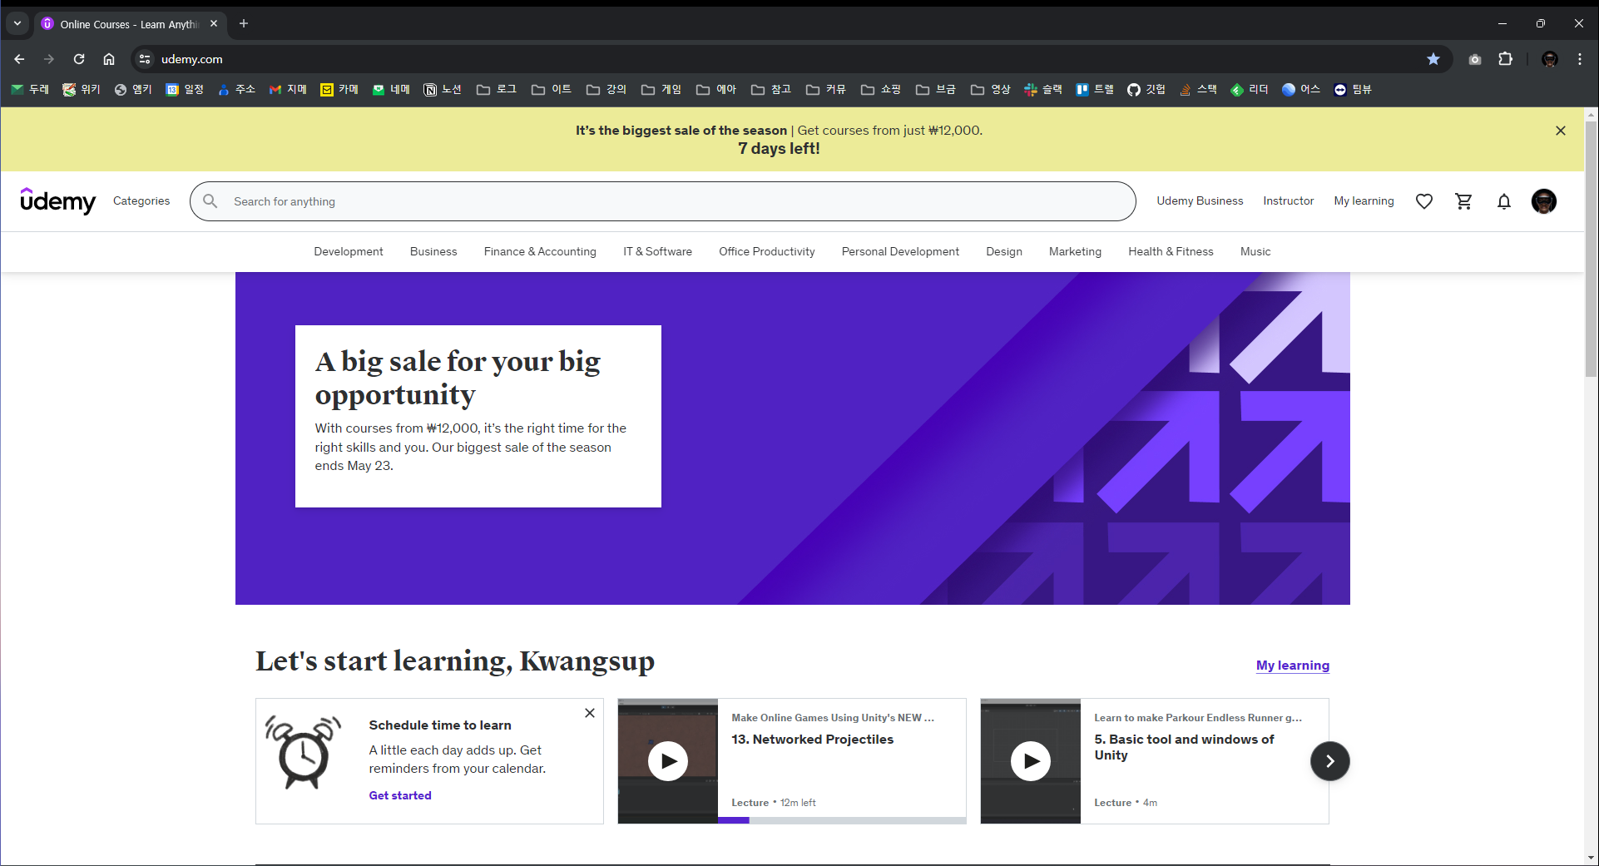Go to the browser home page
This screenshot has height=866, width=1599.
tap(109, 59)
